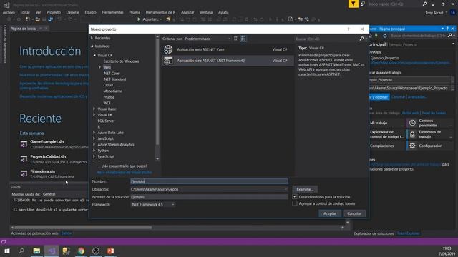Expand the Web node under Visual C#
Screen dimensions: 458x257
100,67
